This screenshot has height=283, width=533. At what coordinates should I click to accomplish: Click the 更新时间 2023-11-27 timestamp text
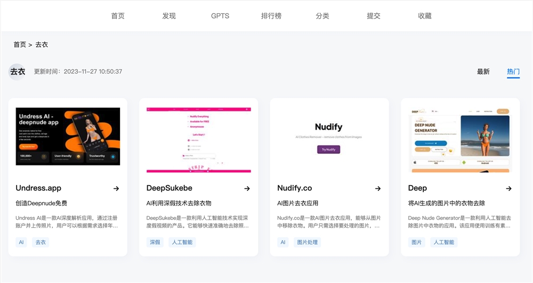tap(78, 72)
